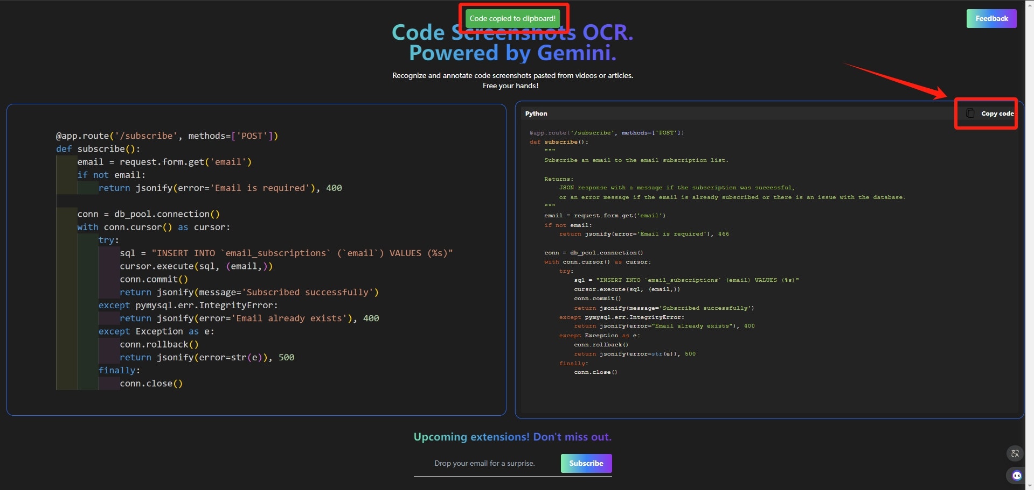Click 'with conn.cursor() as cursor:' in Python output
The width and height of the screenshot is (1034, 490).
(x=598, y=262)
